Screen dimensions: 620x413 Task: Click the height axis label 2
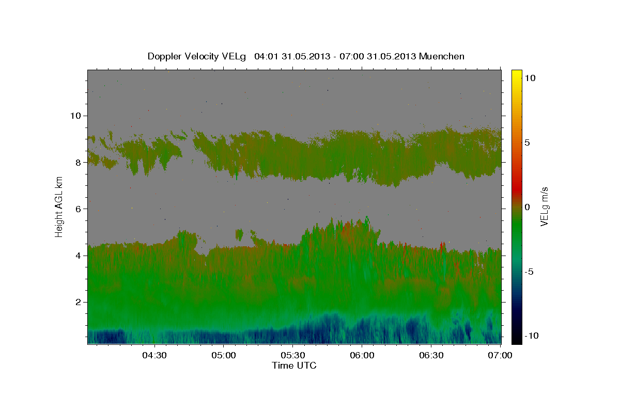point(78,302)
